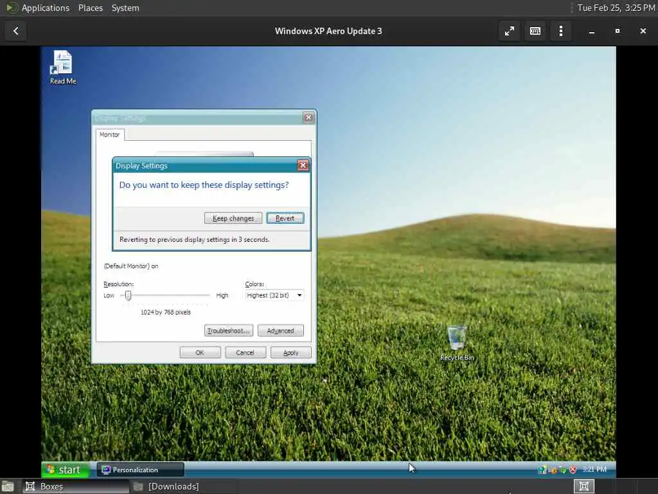Open the Applications menu

(46, 8)
